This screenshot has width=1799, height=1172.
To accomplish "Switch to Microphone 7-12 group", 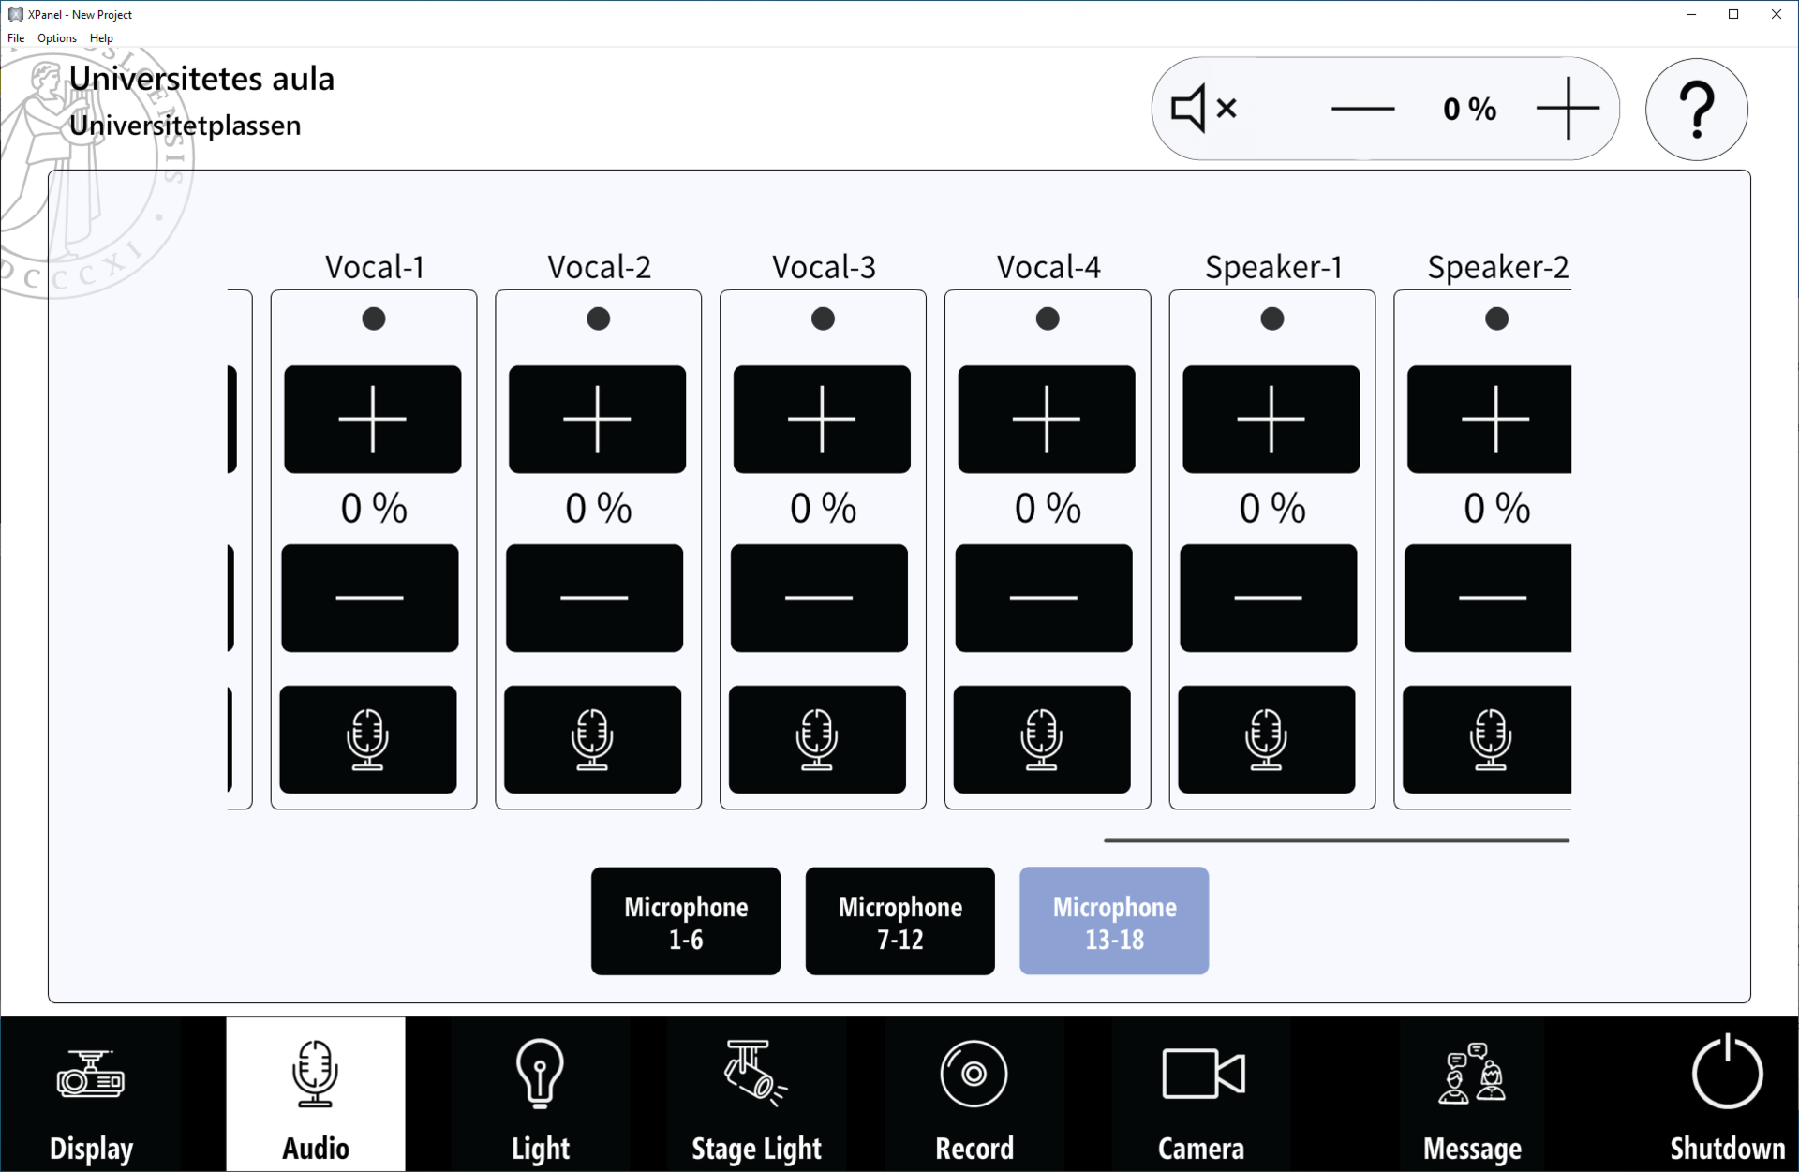I will (x=900, y=921).
